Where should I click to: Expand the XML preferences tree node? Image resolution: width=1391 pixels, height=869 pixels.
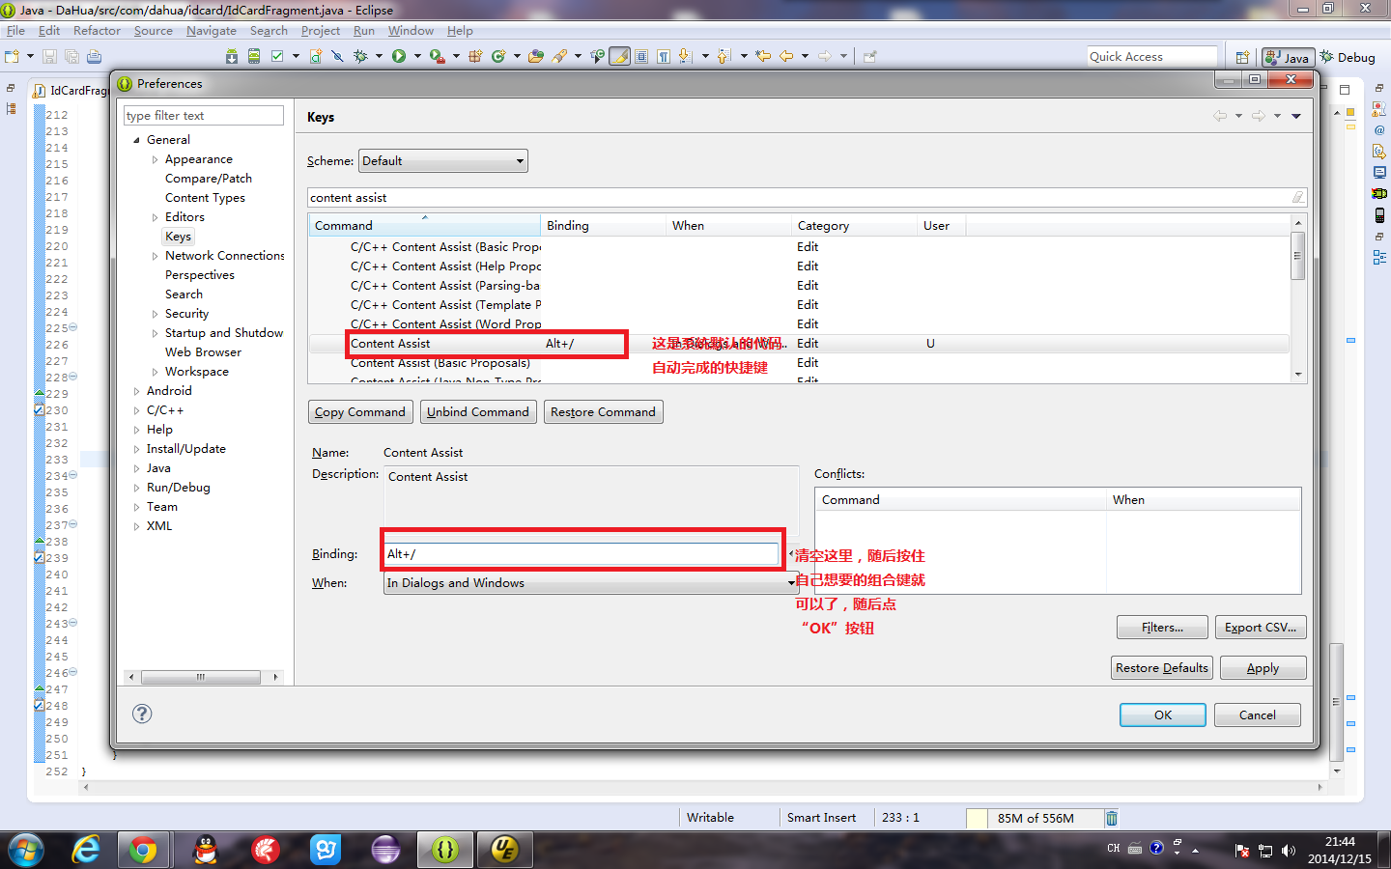pyautogui.click(x=136, y=526)
